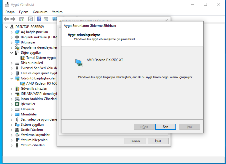Click the Ağ bağdaştırıcıları network icon
Viewport: 226px width, 164px height.
[17, 32]
